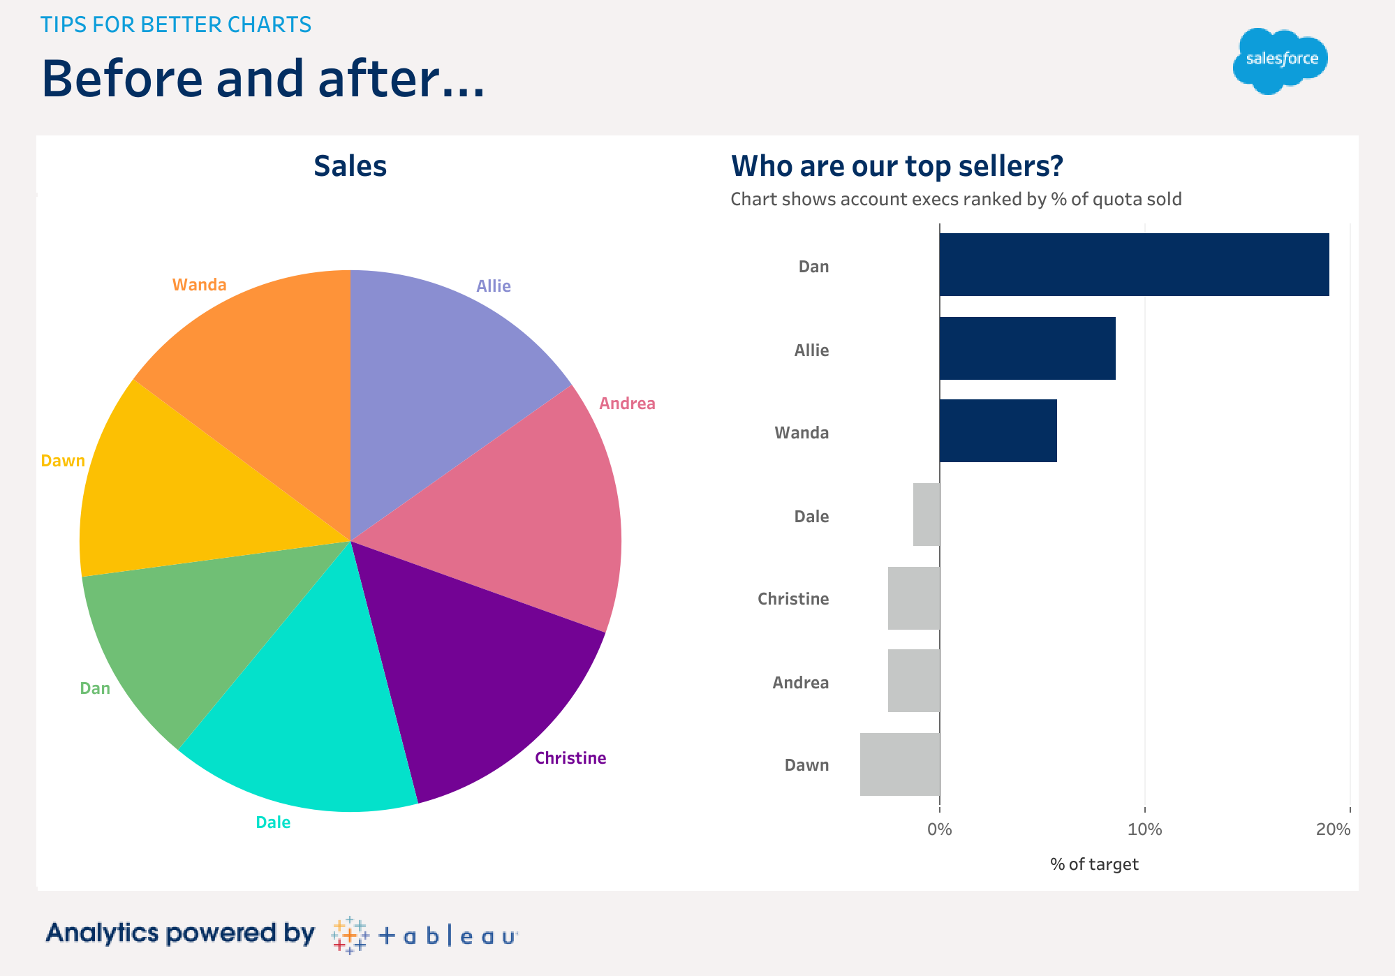Click the Salesforce cloud logo
The image size is (1395, 976).
1280,60
